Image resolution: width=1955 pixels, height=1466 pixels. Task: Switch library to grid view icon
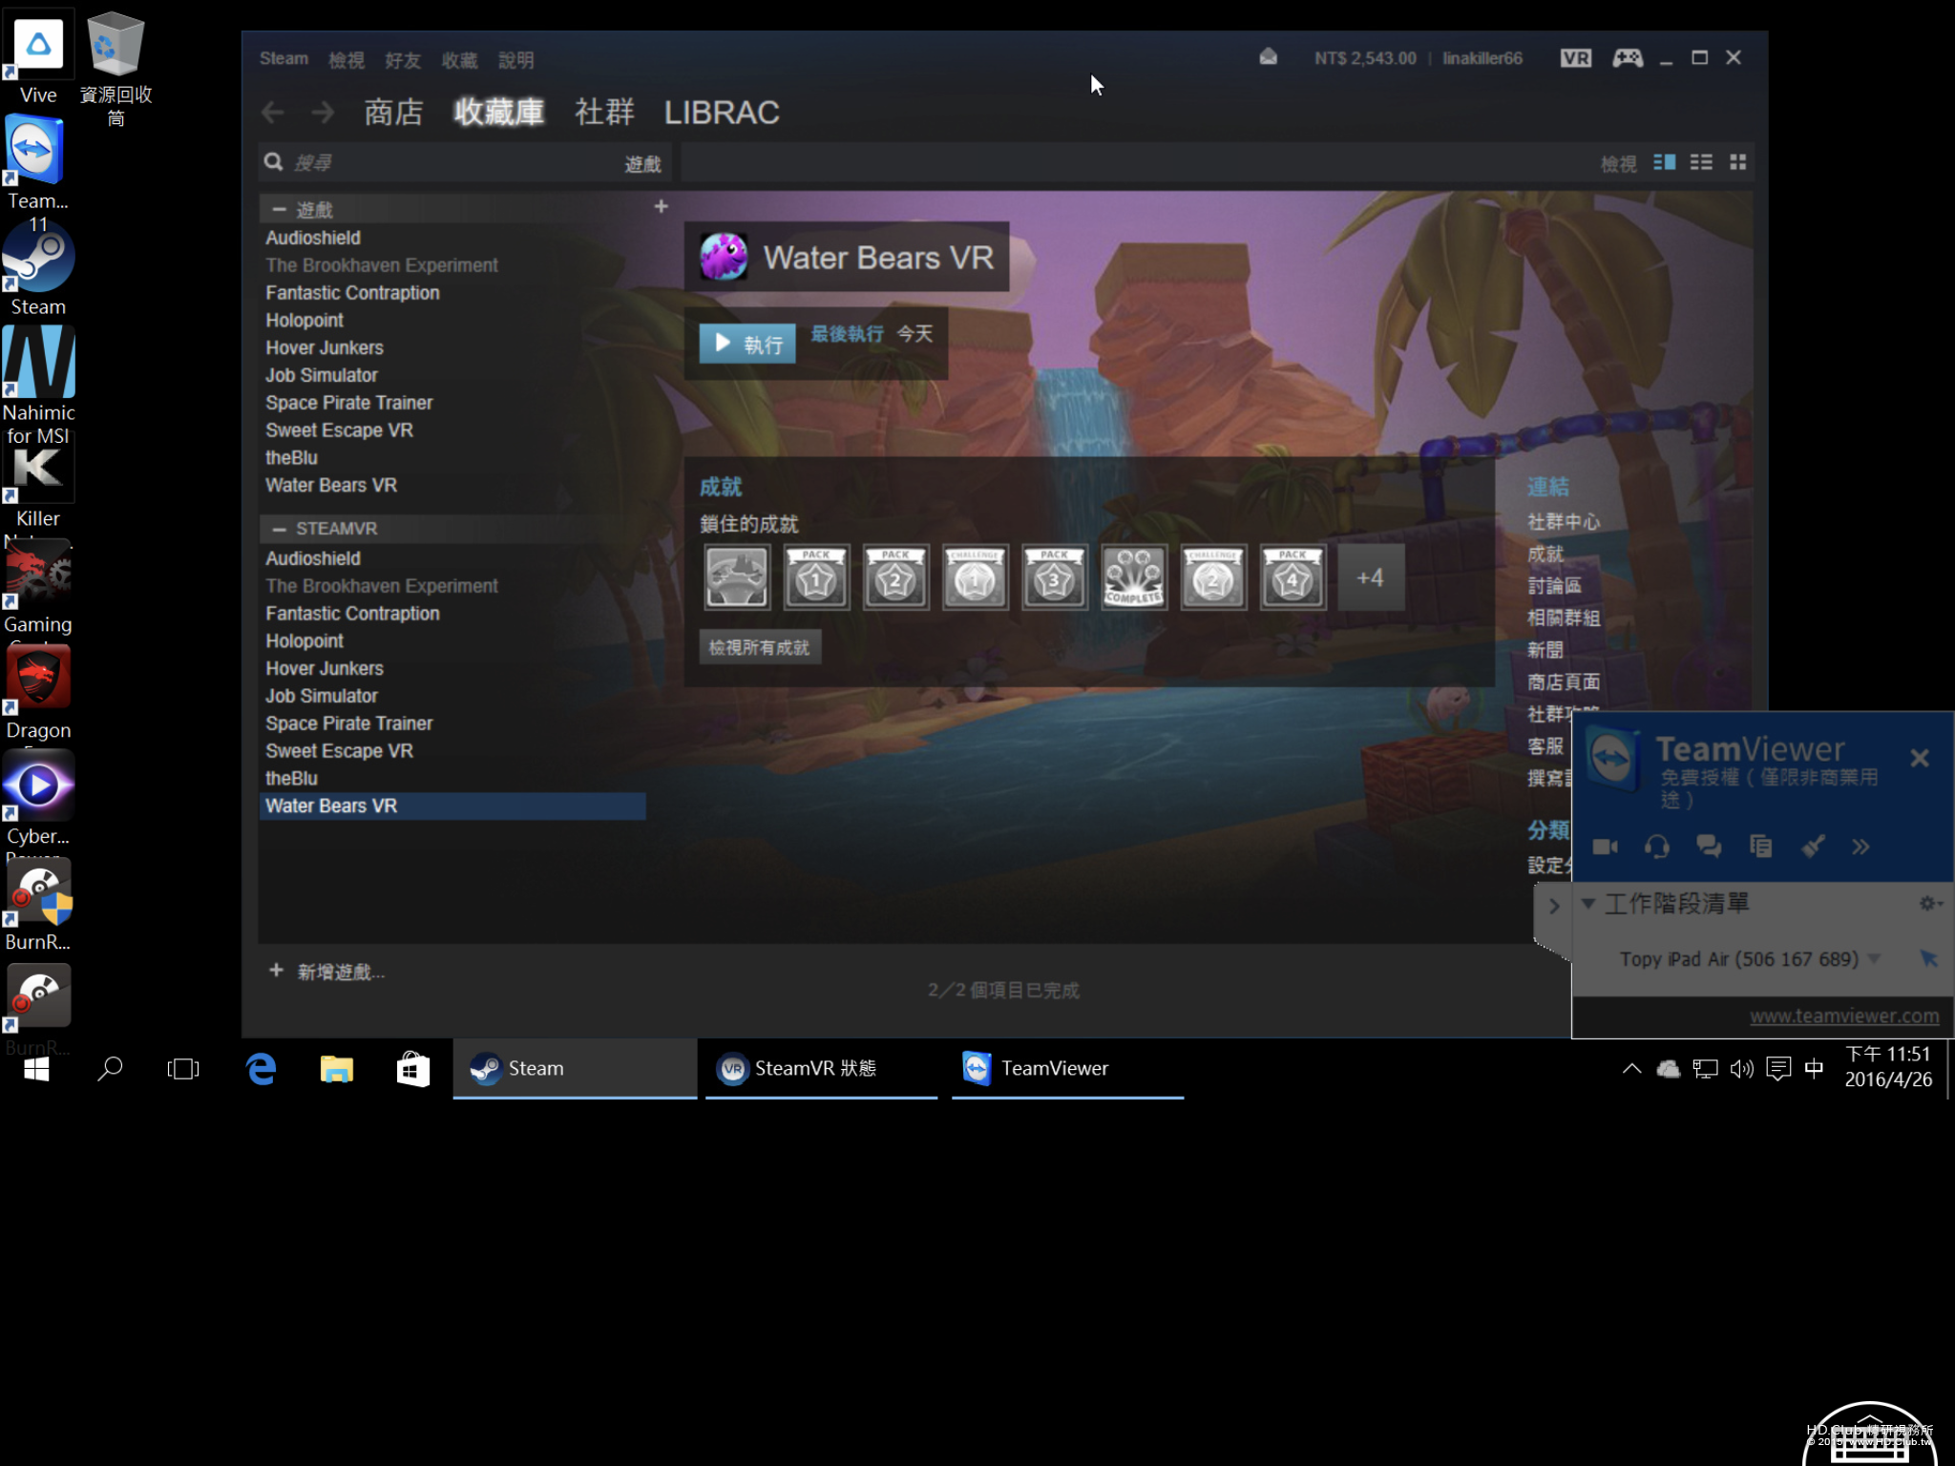pos(1737,162)
